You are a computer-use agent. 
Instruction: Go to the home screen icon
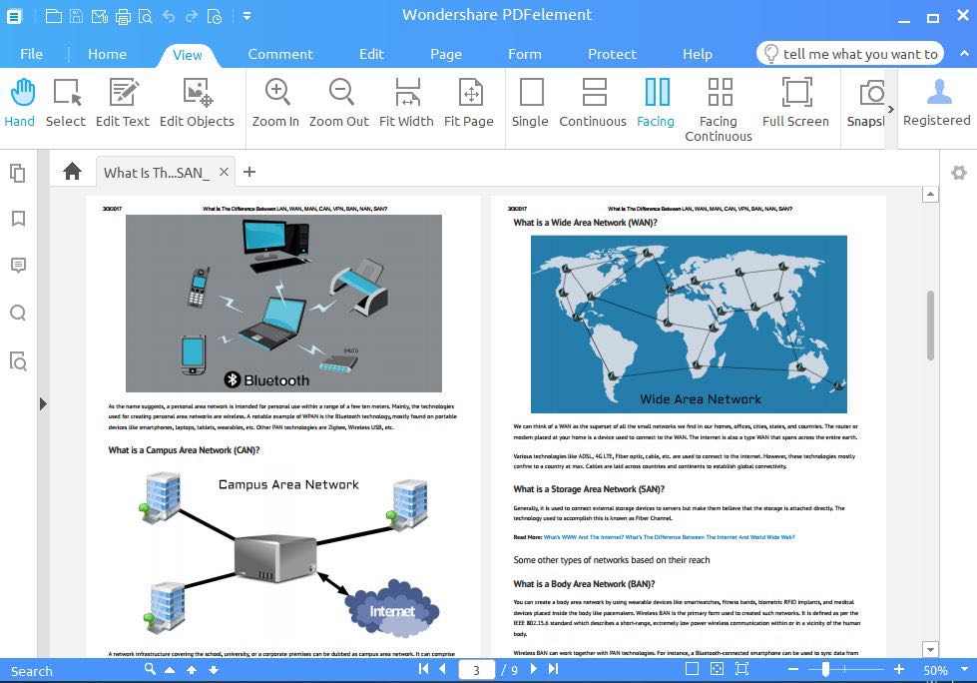[x=72, y=172]
